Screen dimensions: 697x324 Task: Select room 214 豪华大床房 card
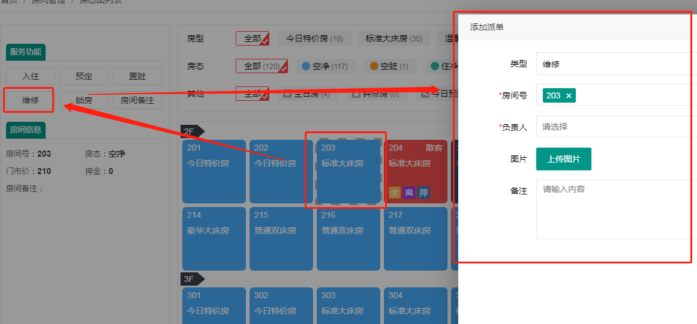click(x=214, y=239)
